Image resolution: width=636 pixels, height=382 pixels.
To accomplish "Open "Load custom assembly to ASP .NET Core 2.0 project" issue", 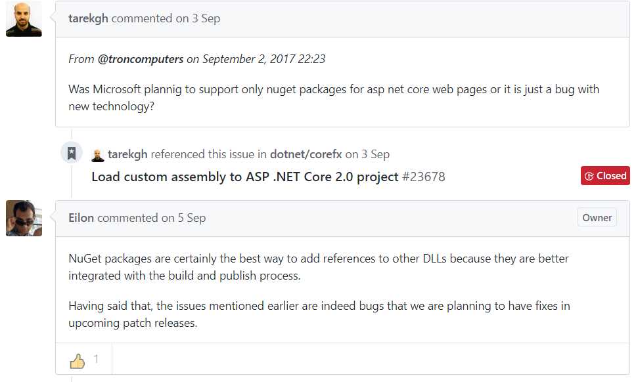I will 244,177.
